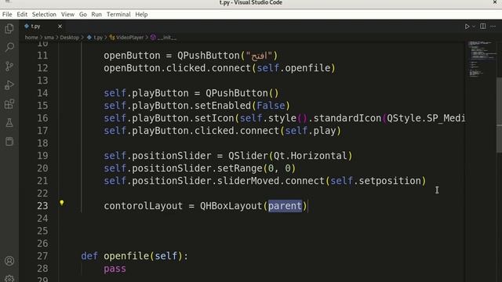
Task: Click the highlighted 'parent' word on line 23
Action: (285, 206)
